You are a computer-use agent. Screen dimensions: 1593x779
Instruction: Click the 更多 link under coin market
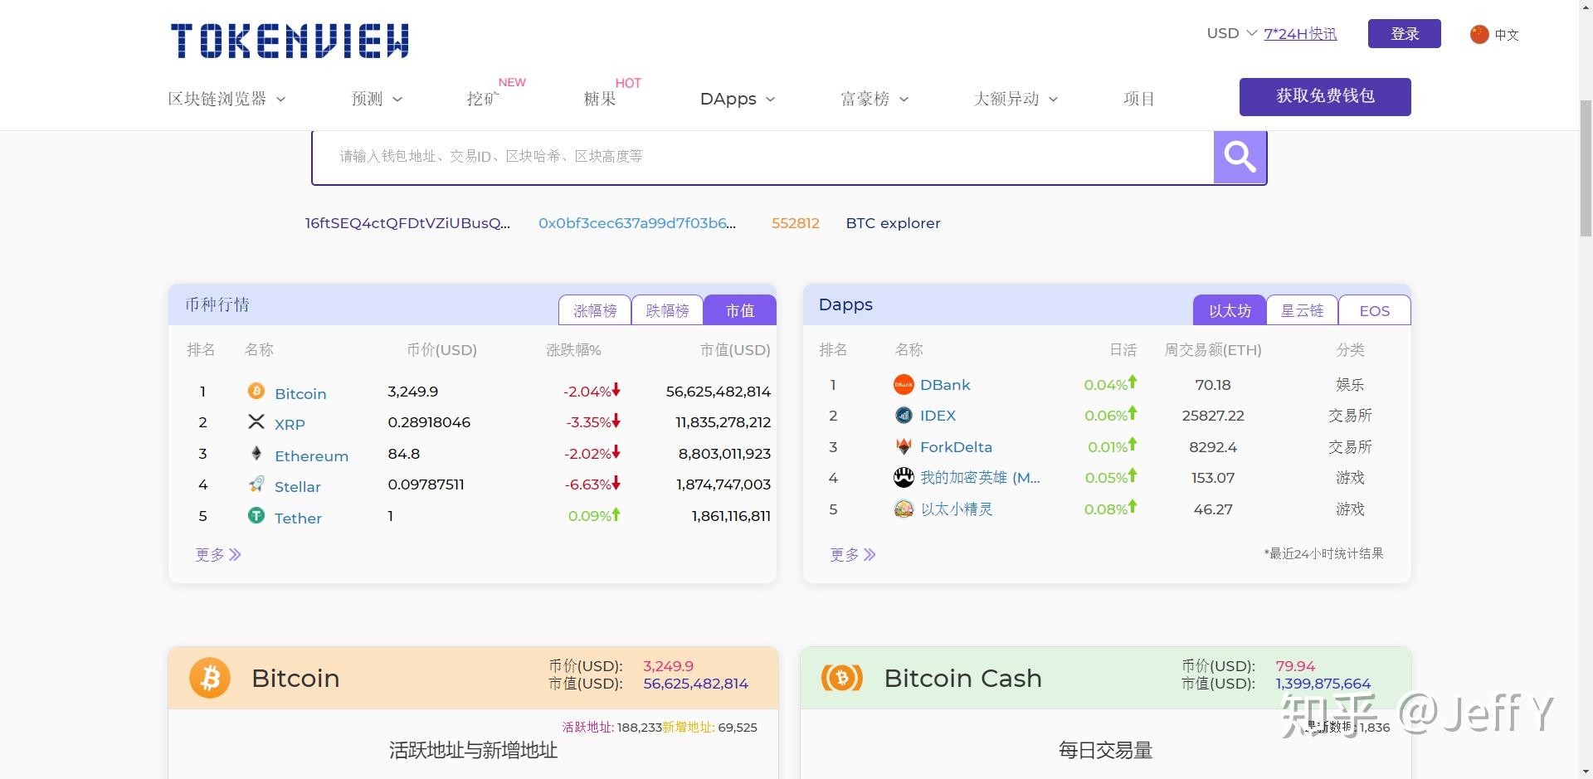click(210, 554)
